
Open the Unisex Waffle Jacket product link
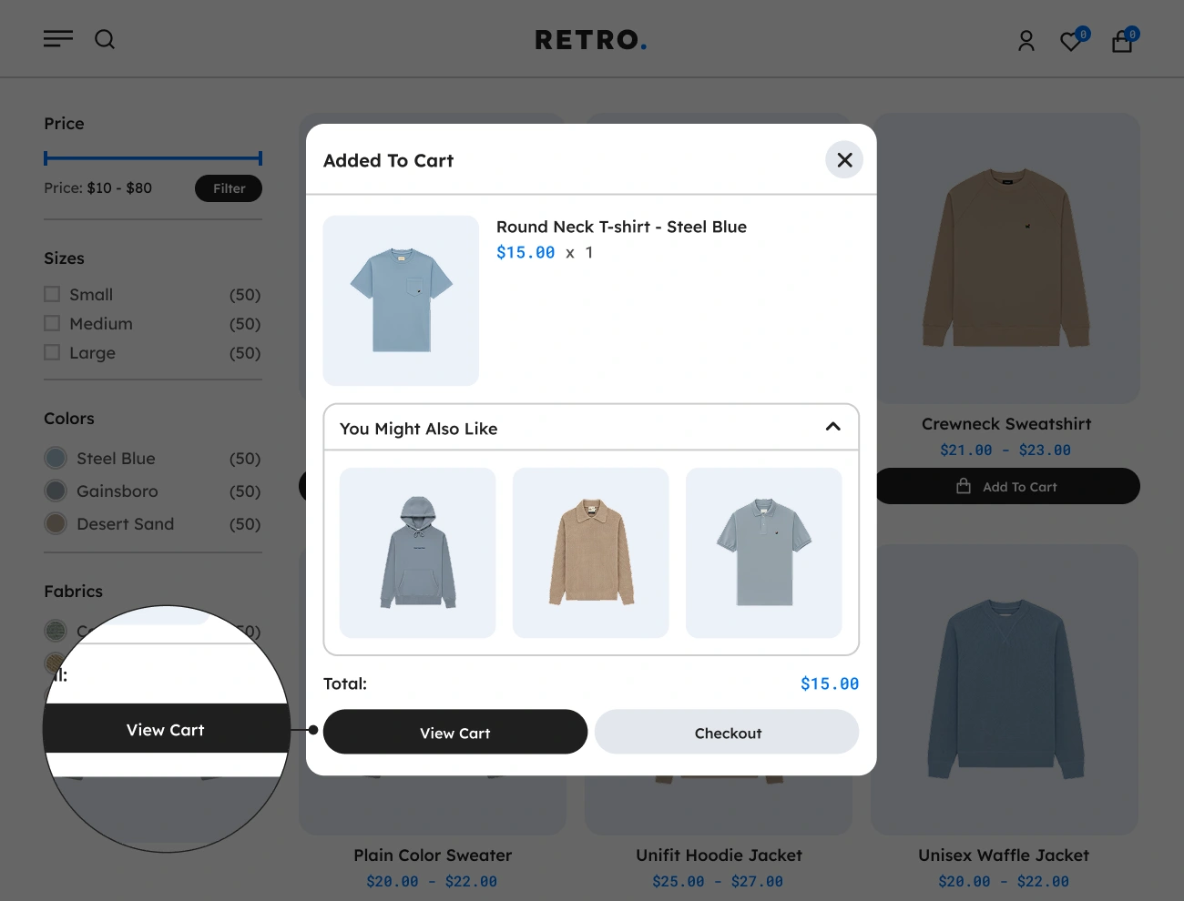coord(1004,855)
